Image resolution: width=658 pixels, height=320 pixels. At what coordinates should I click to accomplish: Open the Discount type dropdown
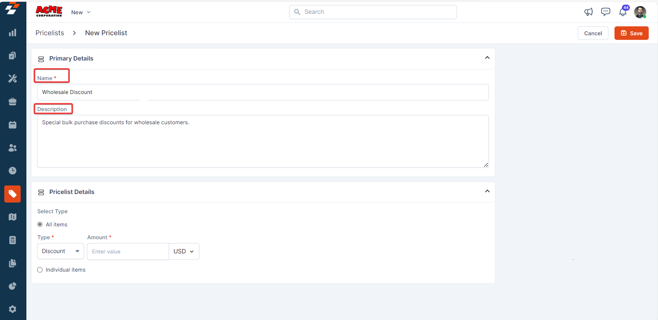[61, 251]
